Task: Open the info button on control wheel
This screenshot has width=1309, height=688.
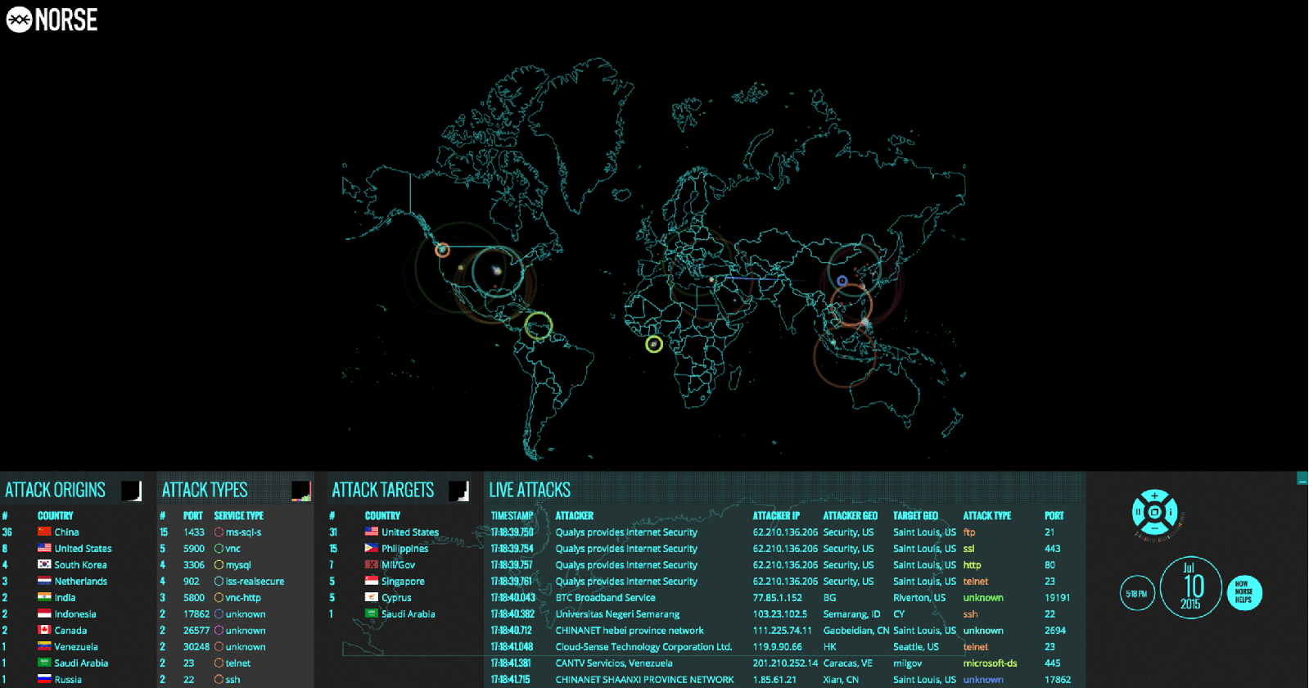Action: [x=1171, y=512]
